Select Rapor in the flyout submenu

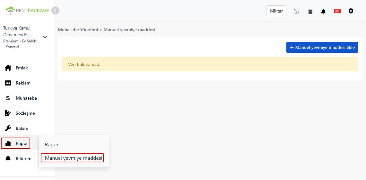52,144
